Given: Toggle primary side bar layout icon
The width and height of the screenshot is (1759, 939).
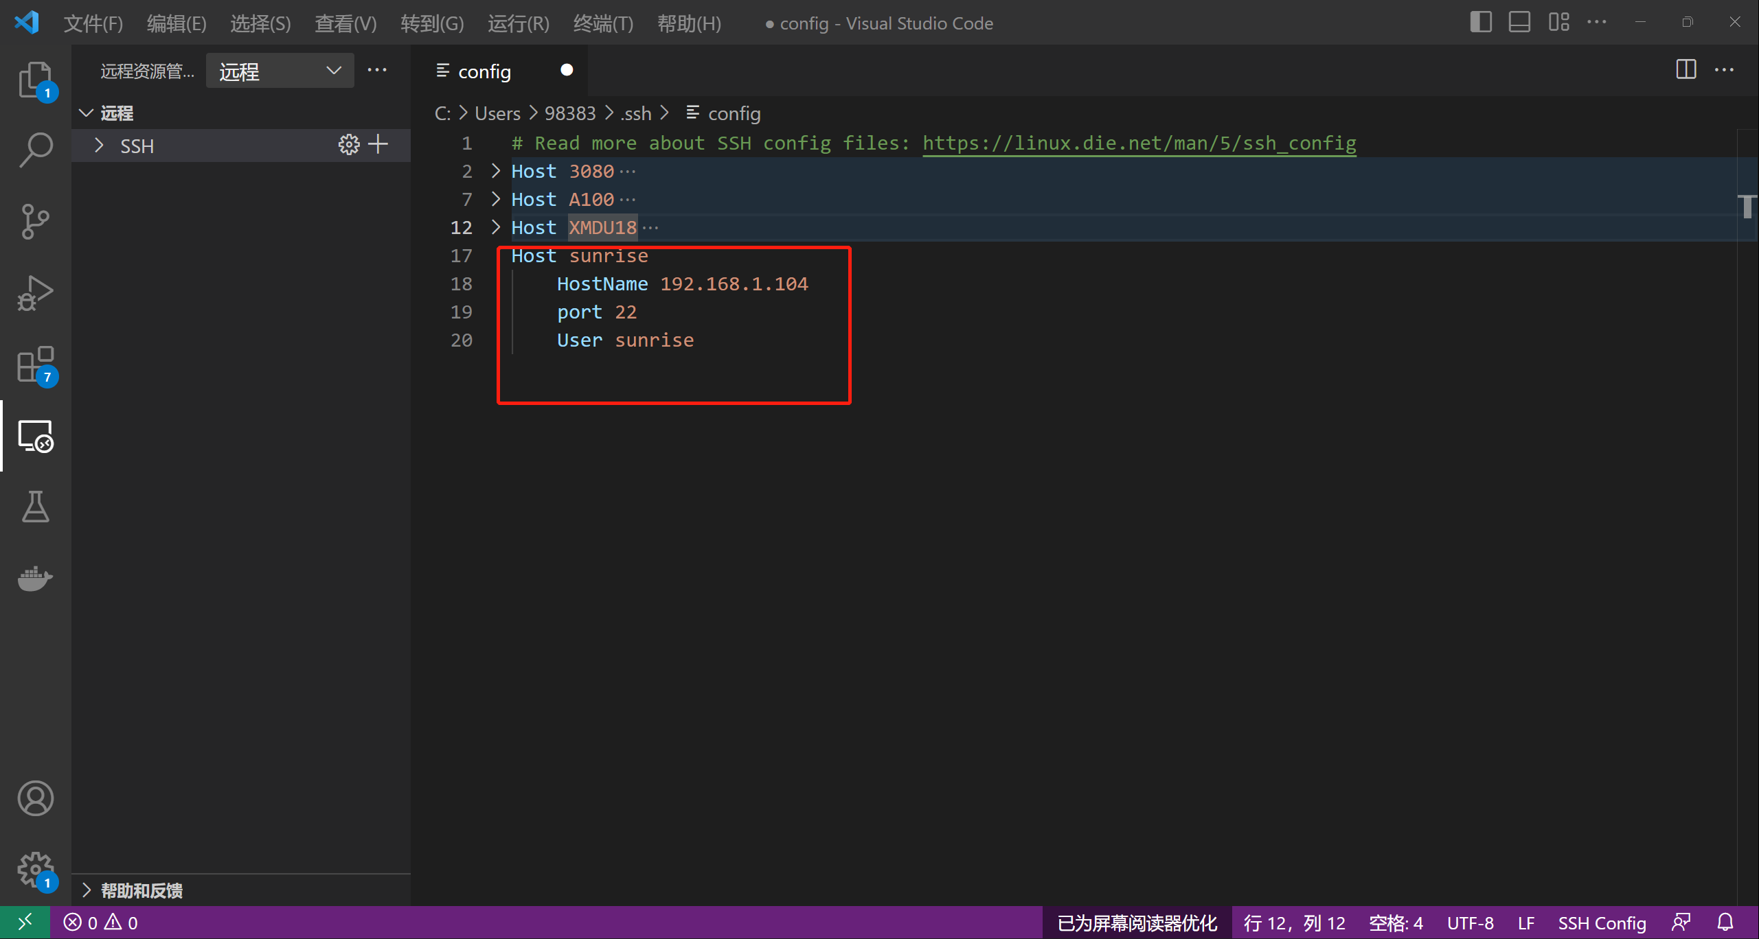Looking at the screenshot, I should point(1481,22).
